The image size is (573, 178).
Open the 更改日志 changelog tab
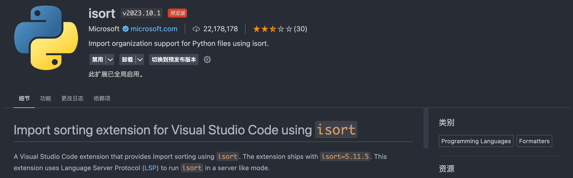72,98
